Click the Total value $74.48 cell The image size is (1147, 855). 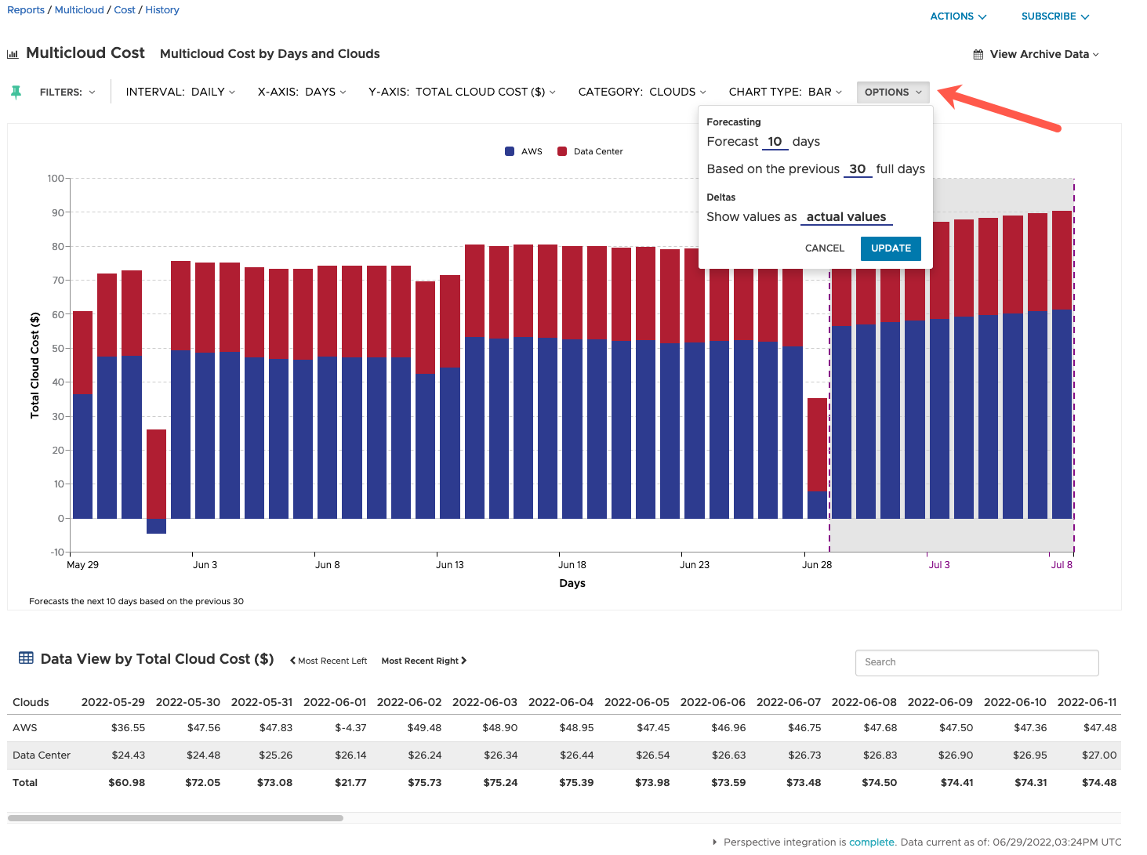(1099, 782)
